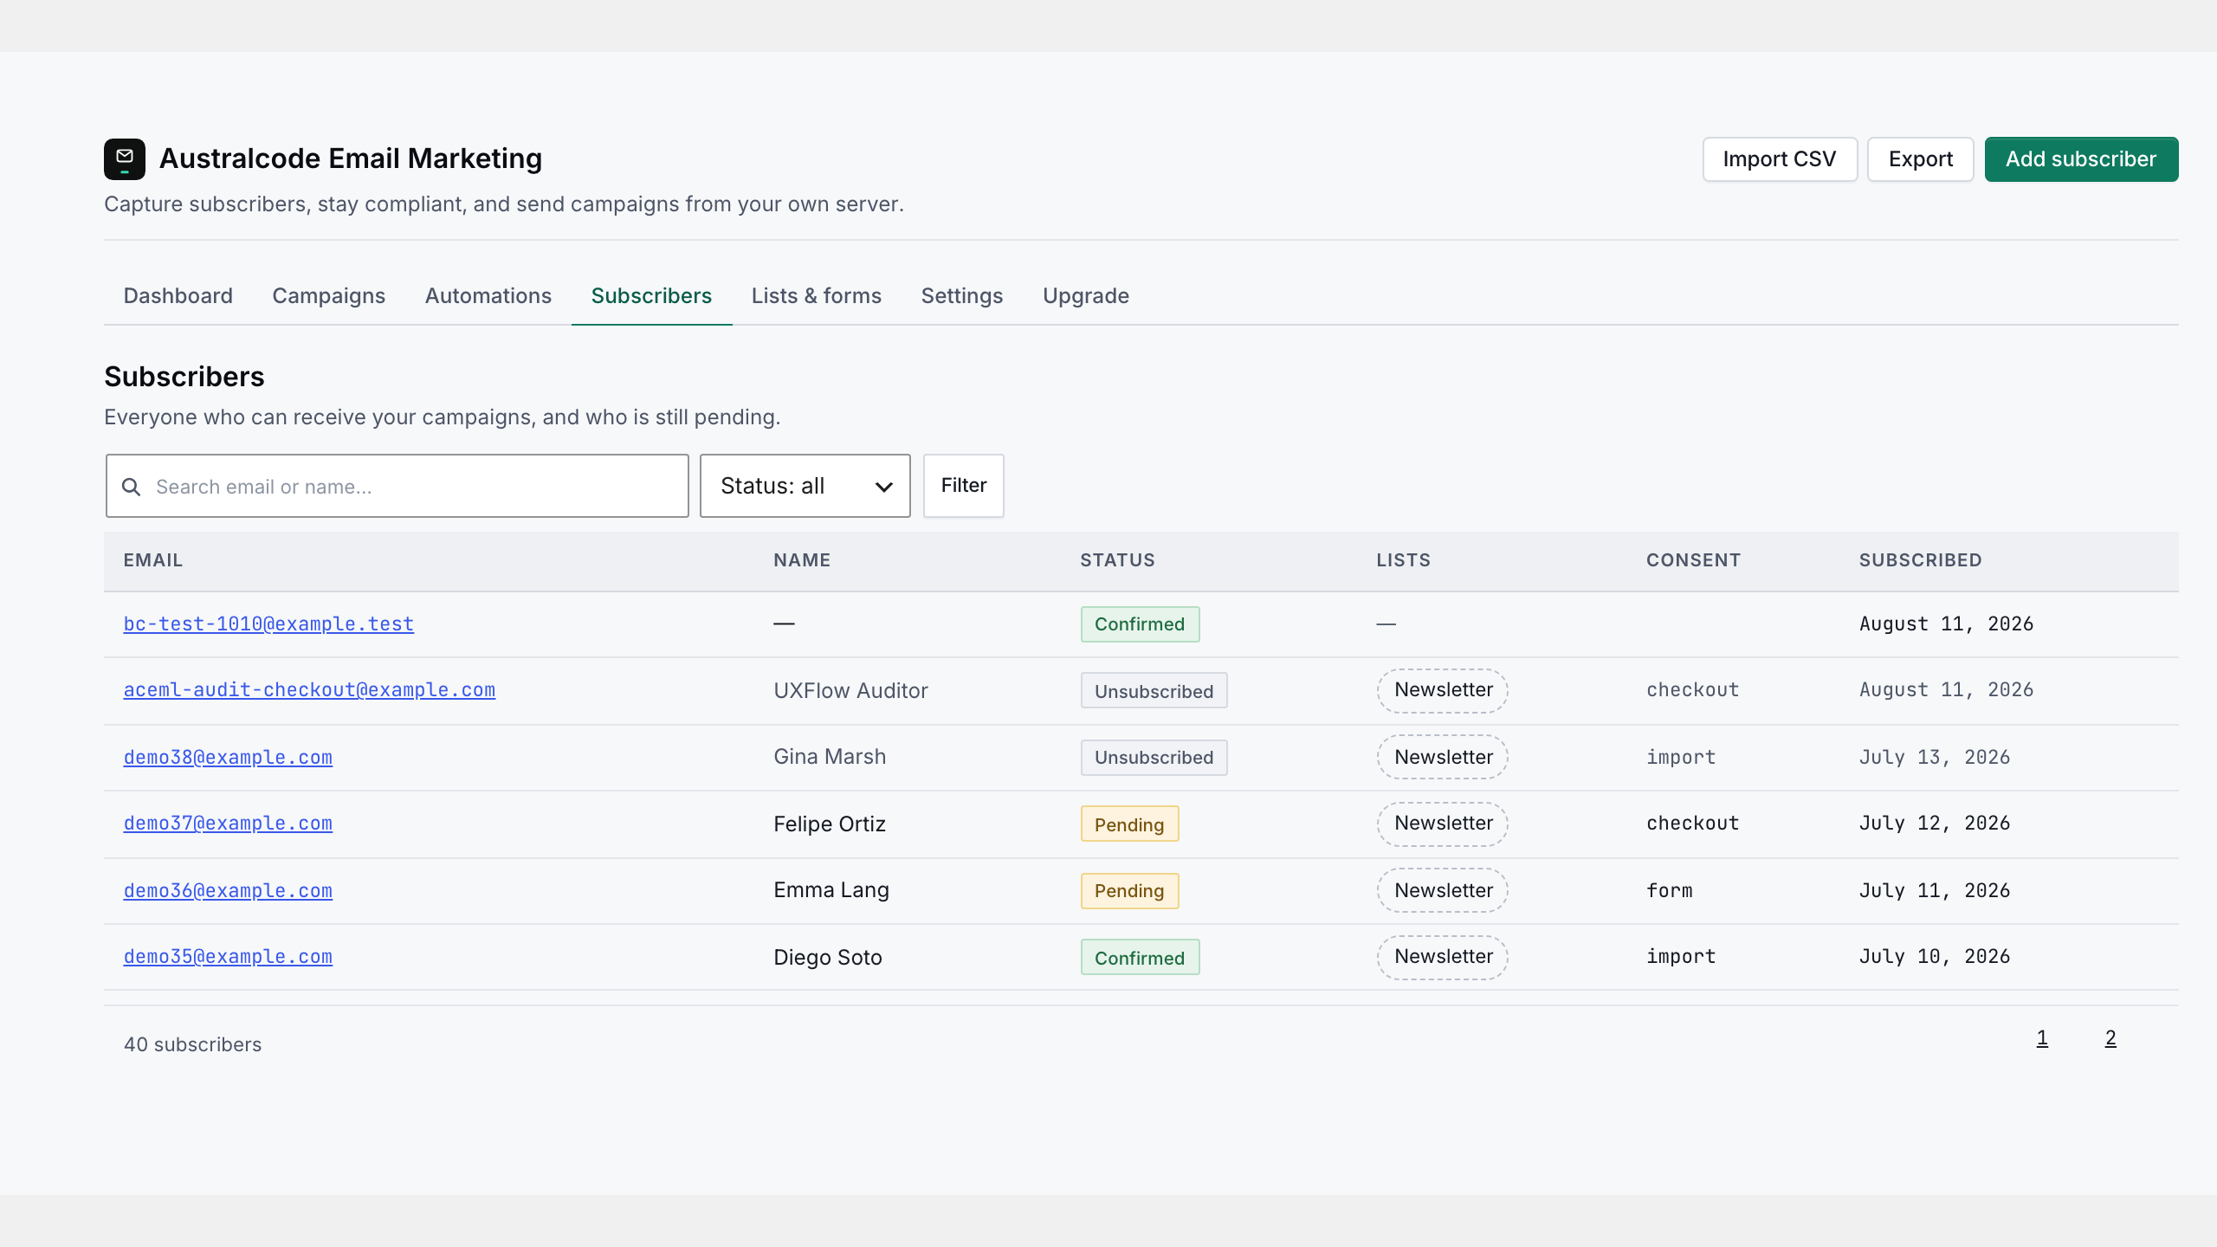This screenshot has height=1247, width=2217.
Task: Open subscriber bc-test-1010@example.test
Action: pyautogui.click(x=268, y=623)
